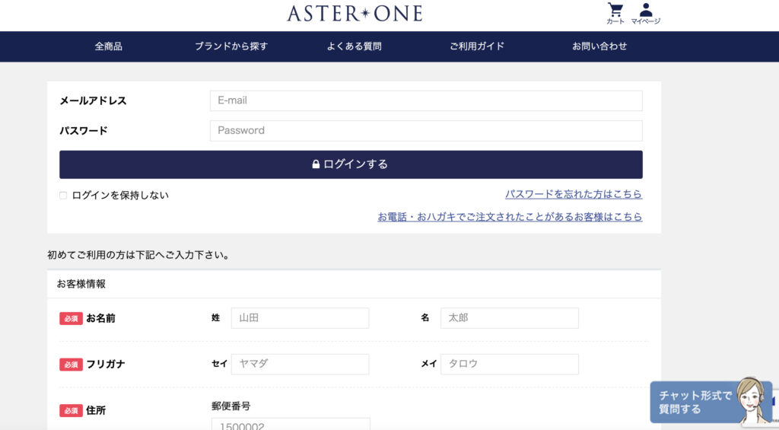This screenshot has width=779, height=430.
Task: Open ご利用ガイド in the navigation bar
Action: pyautogui.click(x=477, y=46)
